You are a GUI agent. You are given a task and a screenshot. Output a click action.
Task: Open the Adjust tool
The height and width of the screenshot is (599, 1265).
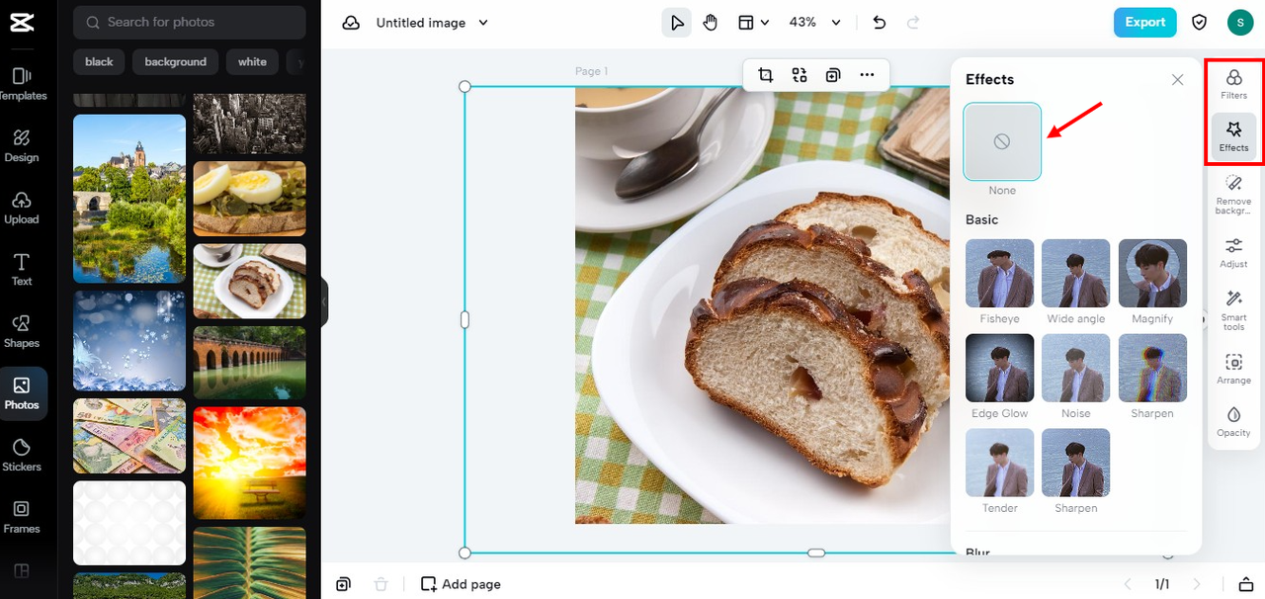(1233, 253)
